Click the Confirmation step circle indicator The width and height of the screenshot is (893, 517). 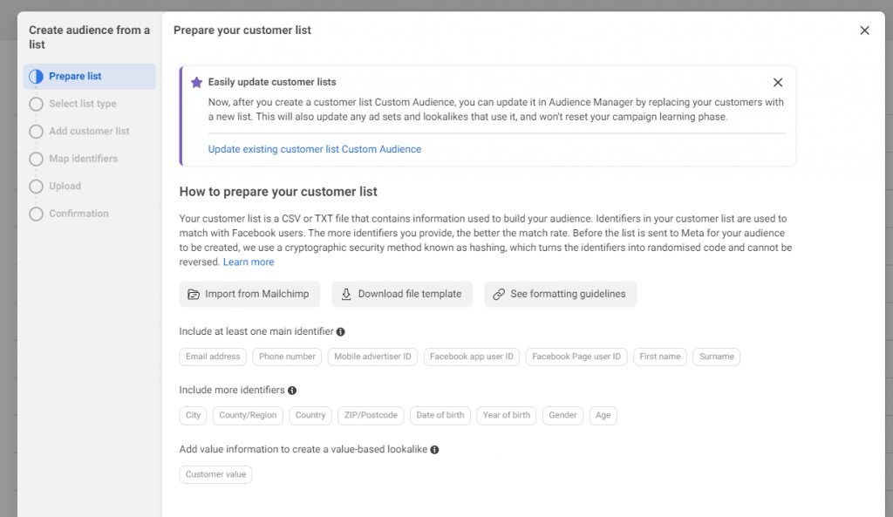[x=36, y=214]
